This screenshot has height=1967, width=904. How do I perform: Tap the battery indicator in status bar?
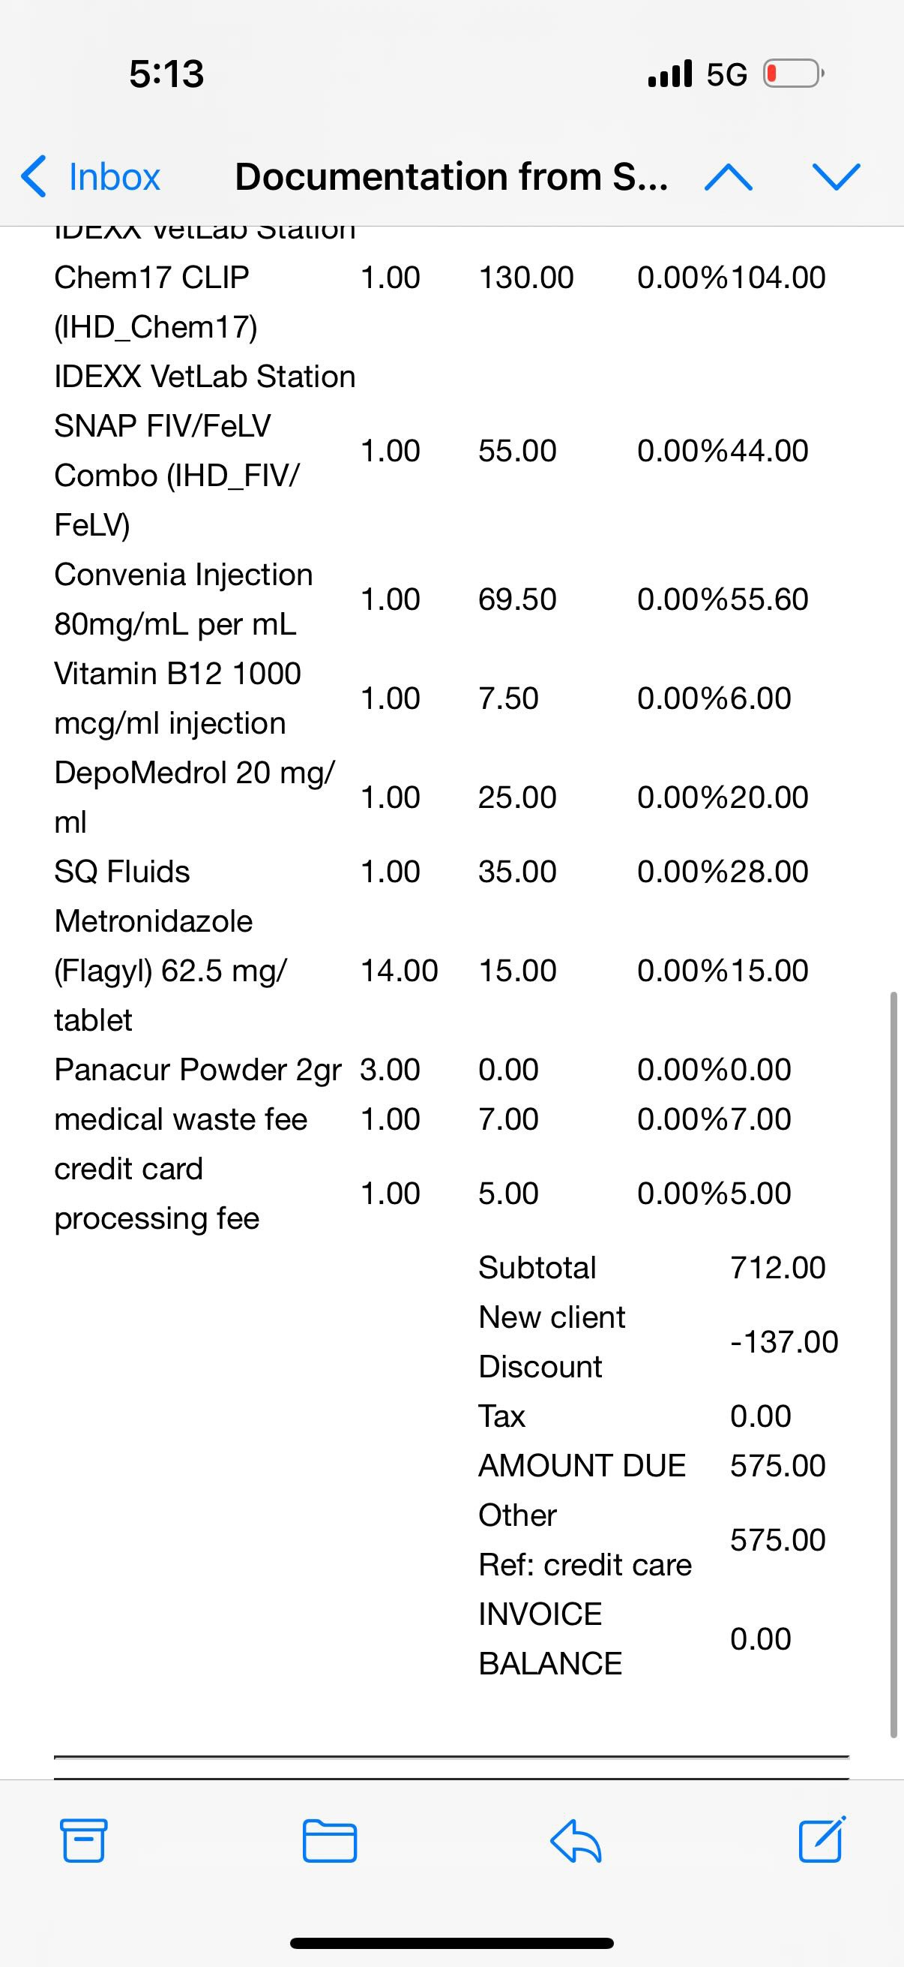(x=793, y=74)
